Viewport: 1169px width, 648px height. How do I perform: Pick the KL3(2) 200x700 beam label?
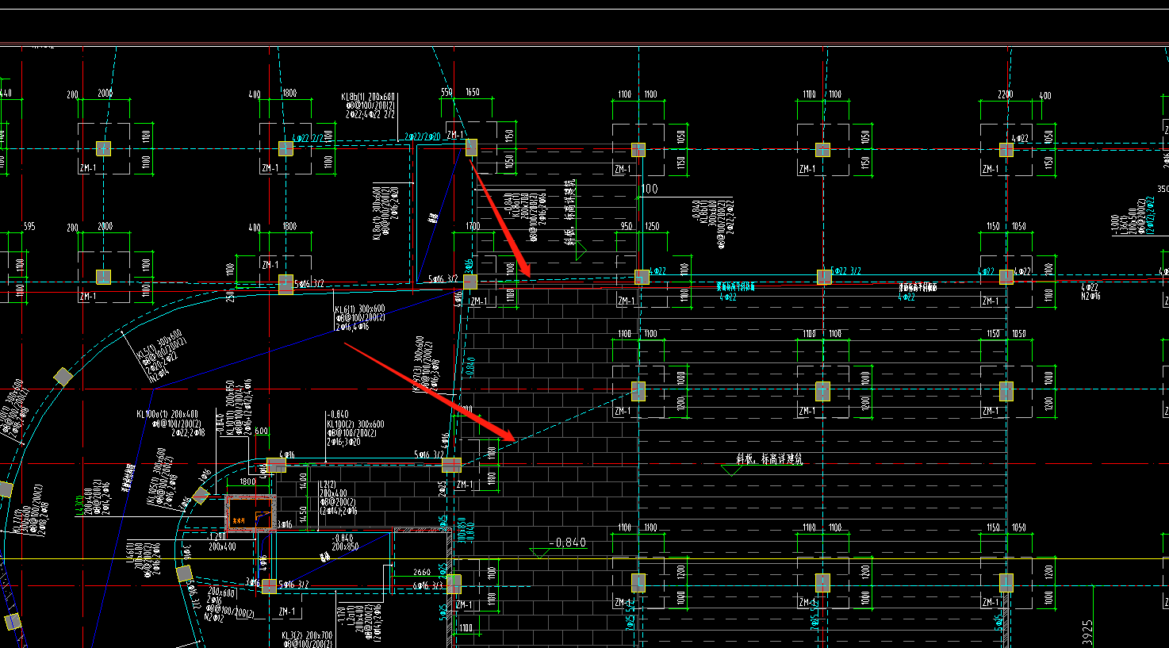[307, 635]
